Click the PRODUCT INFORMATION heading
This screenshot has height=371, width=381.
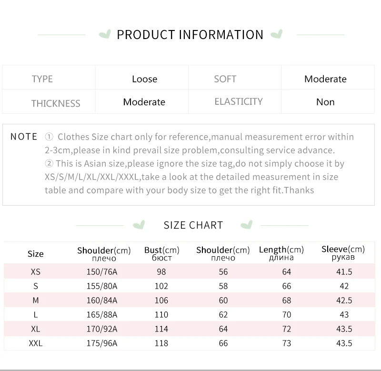[190, 35]
